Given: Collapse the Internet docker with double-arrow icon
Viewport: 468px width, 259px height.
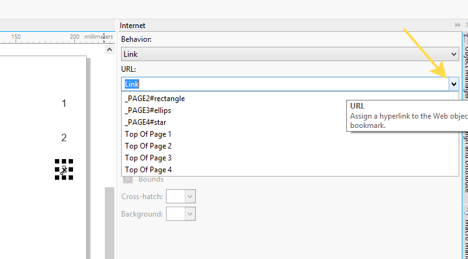Looking at the screenshot, I should (458, 25).
